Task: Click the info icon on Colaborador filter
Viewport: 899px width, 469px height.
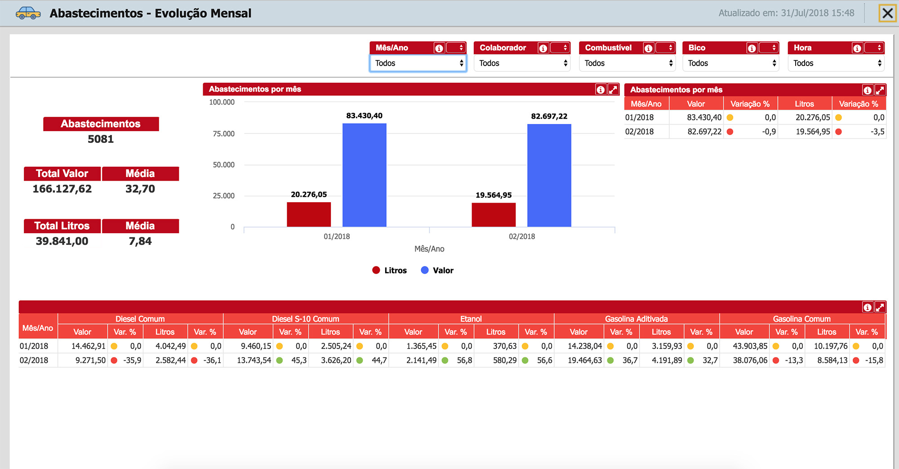Action: click(543, 48)
